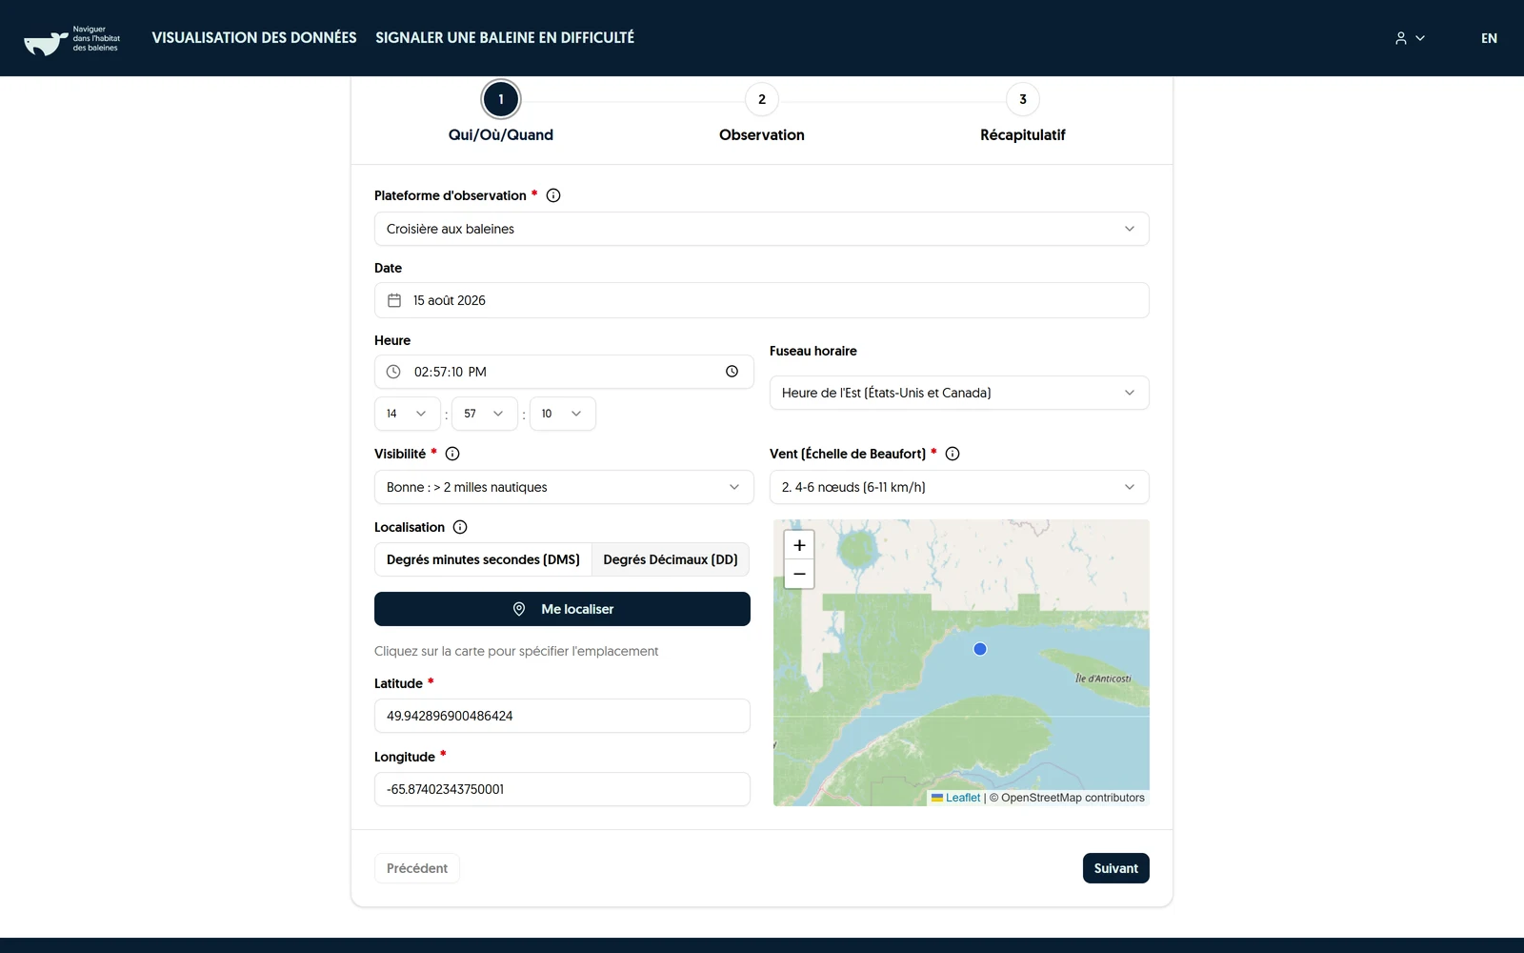Click the Heure input 02:57:10 PM
Screen dimensions: 1524x953
(564, 372)
